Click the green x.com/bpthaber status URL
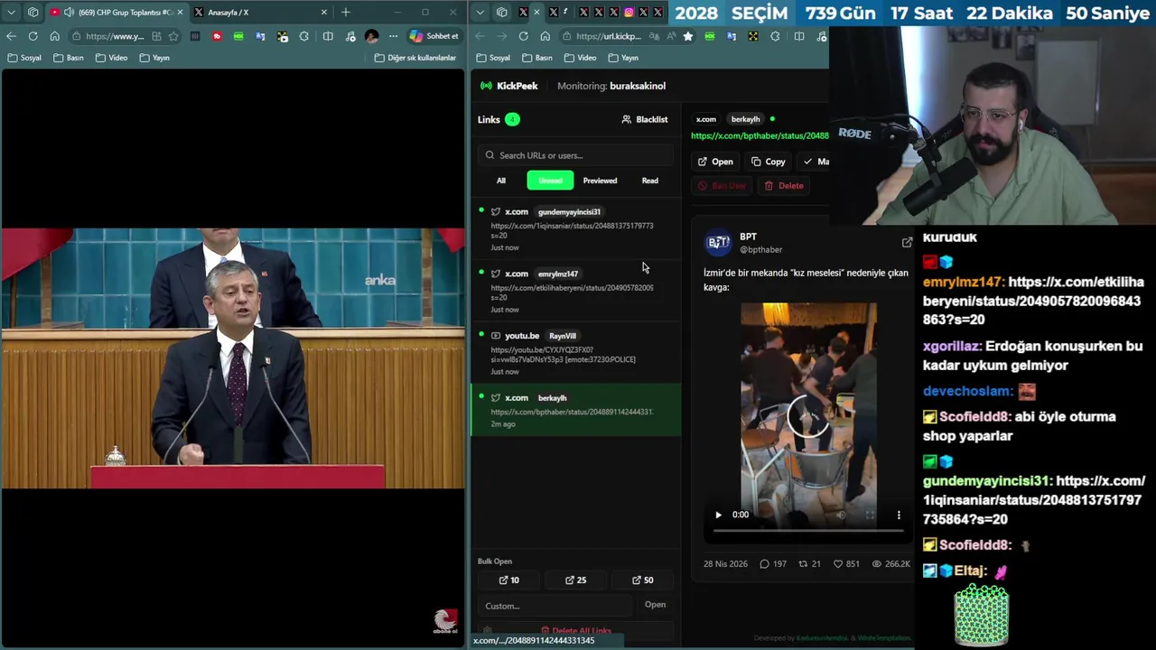The height and width of the screenshot is (650, 1156). click(760, 136)
